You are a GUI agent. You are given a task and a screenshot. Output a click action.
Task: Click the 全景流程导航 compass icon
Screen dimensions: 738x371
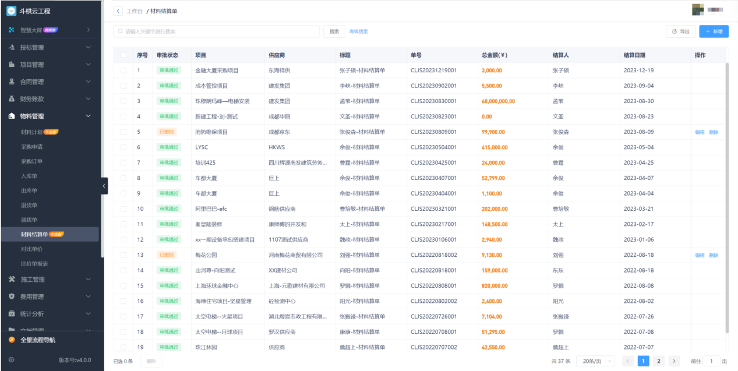[12, 340]
